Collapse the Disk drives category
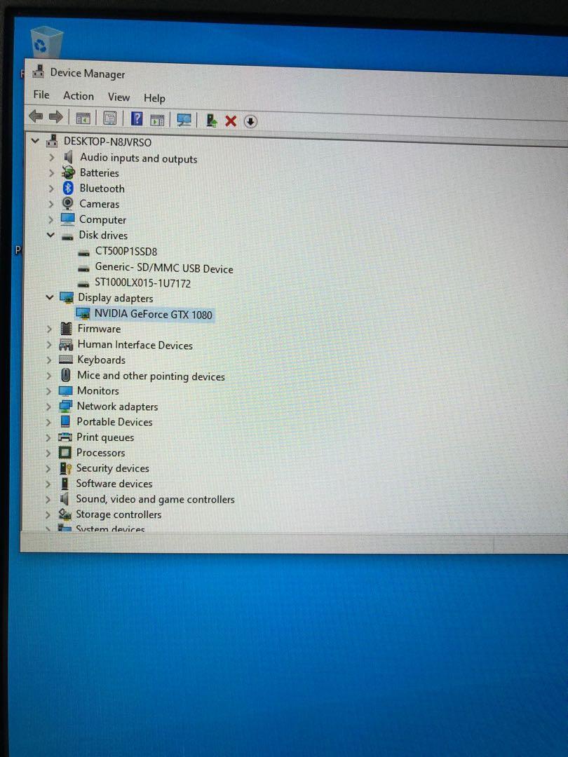This screenshot has height=757, width=568. coord(50,236)
